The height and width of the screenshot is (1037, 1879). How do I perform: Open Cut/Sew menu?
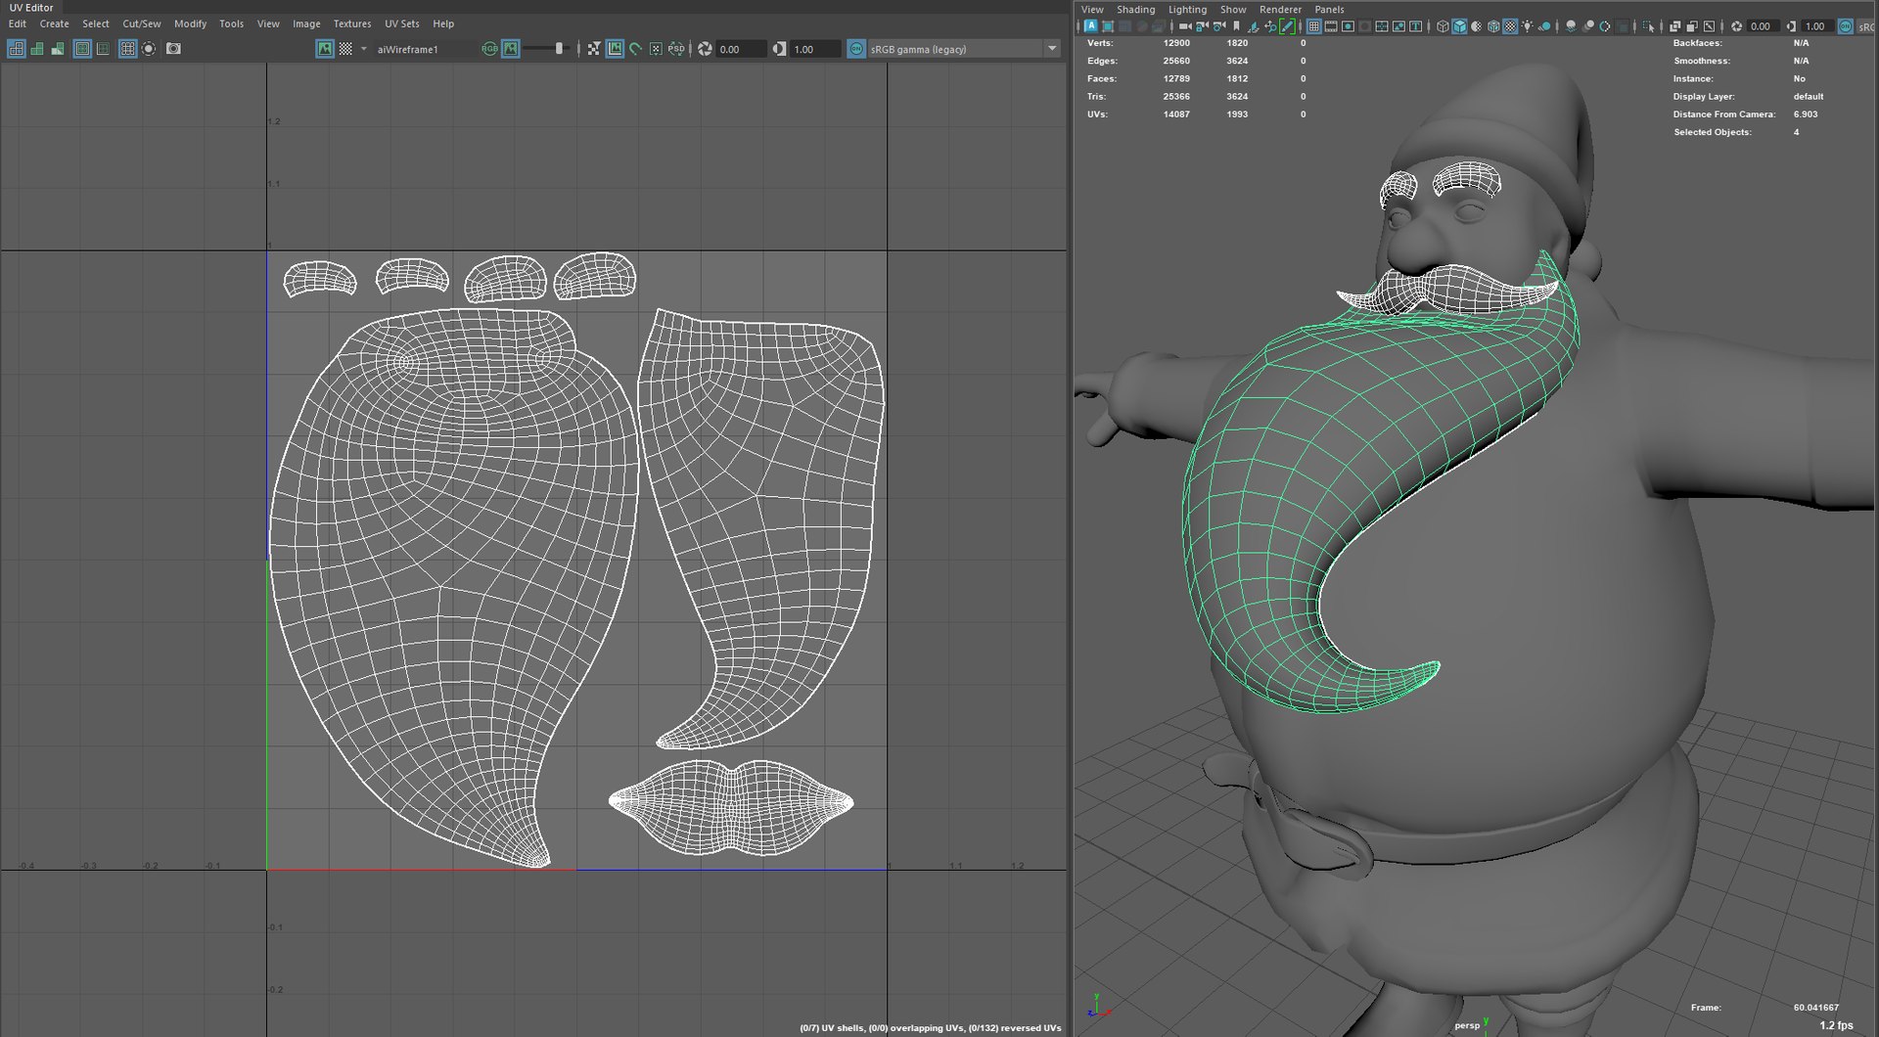click(x=142, y=23)
